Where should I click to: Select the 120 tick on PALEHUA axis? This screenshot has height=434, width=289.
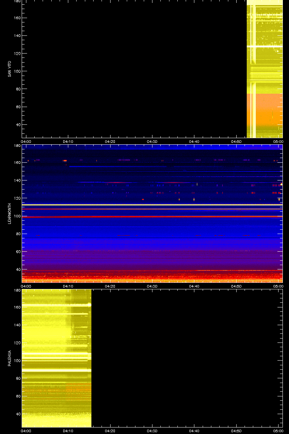pos(17,343)
